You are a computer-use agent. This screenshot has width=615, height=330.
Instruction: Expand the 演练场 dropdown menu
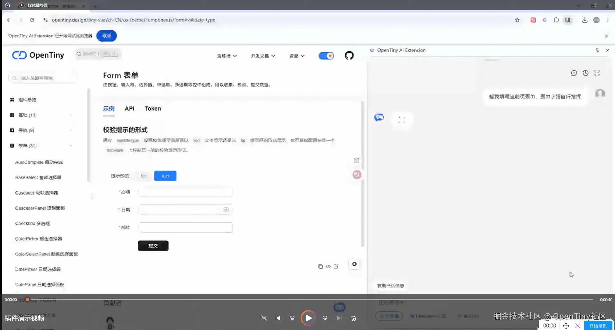(227, 56)
